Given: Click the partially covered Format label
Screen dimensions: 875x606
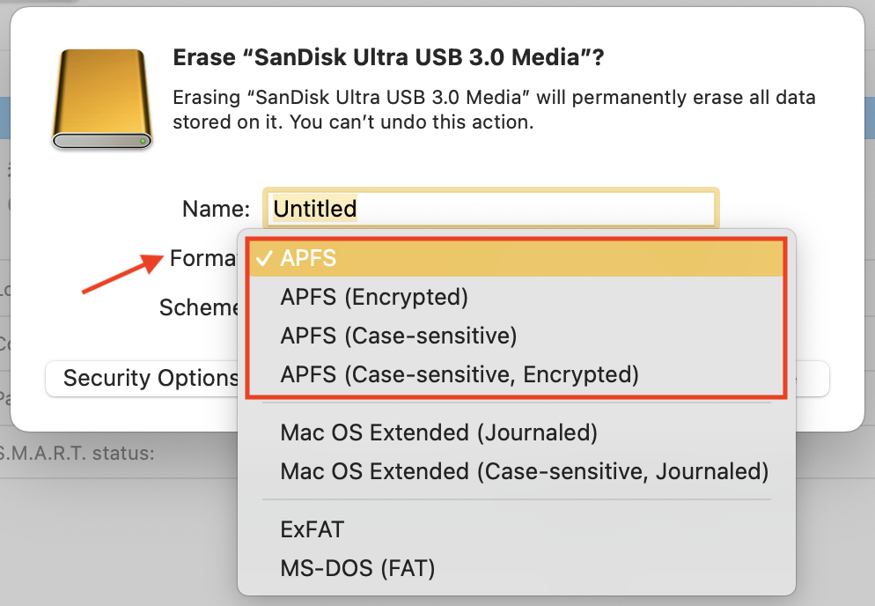Looking at the screenshot, I should 203,259.
